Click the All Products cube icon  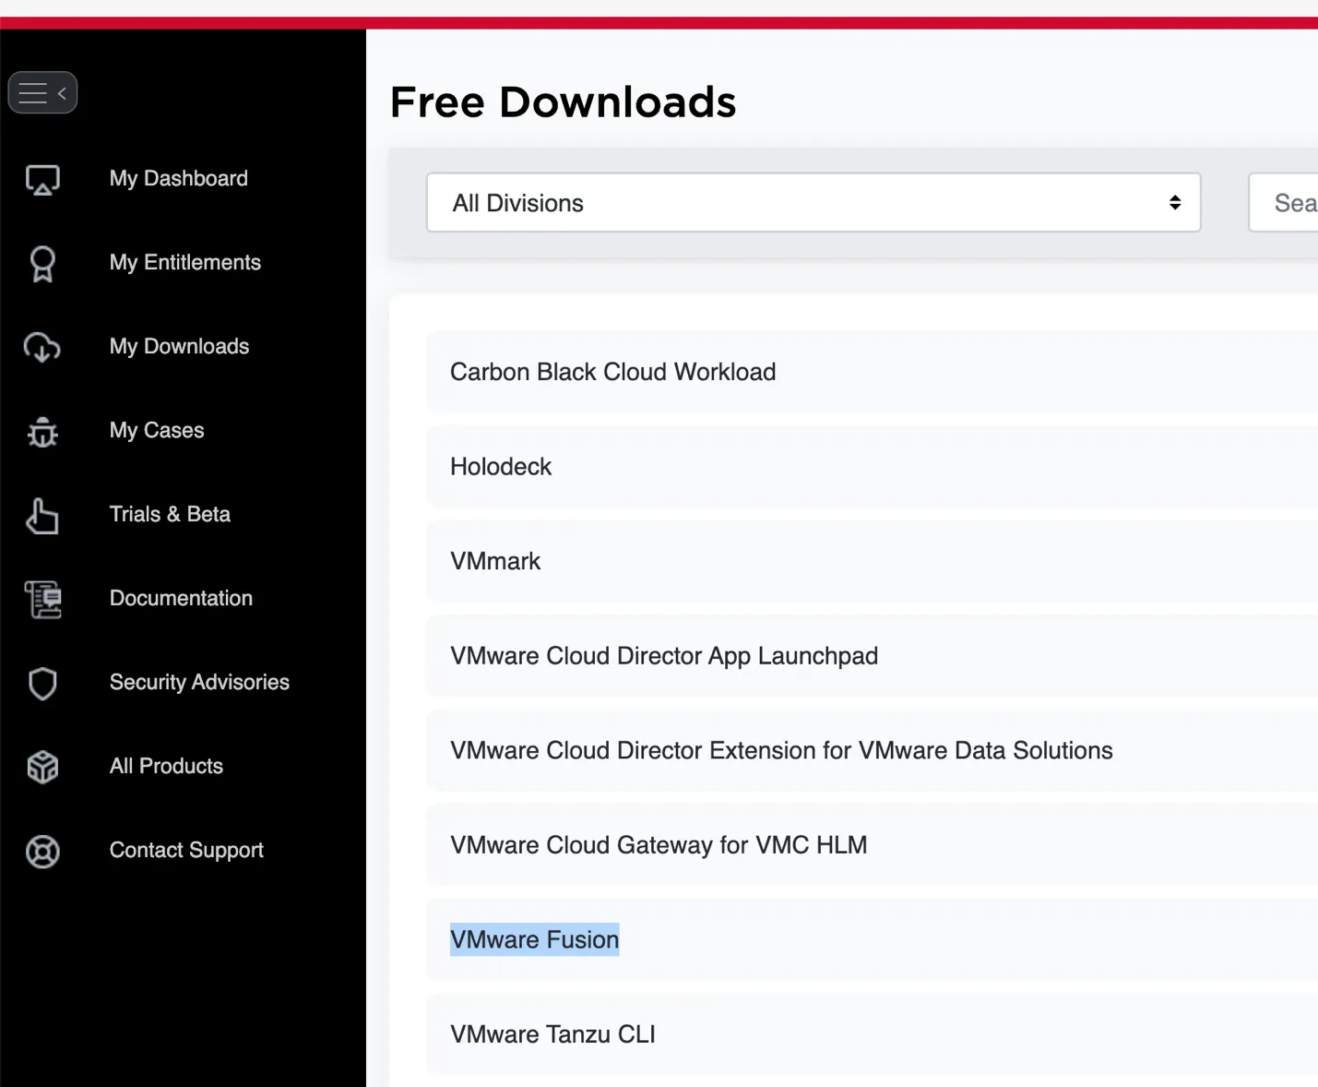click(42, 767)
